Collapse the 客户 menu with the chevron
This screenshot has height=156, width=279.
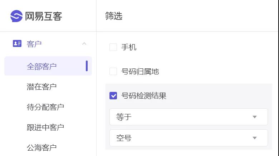[x=84, y=43]
